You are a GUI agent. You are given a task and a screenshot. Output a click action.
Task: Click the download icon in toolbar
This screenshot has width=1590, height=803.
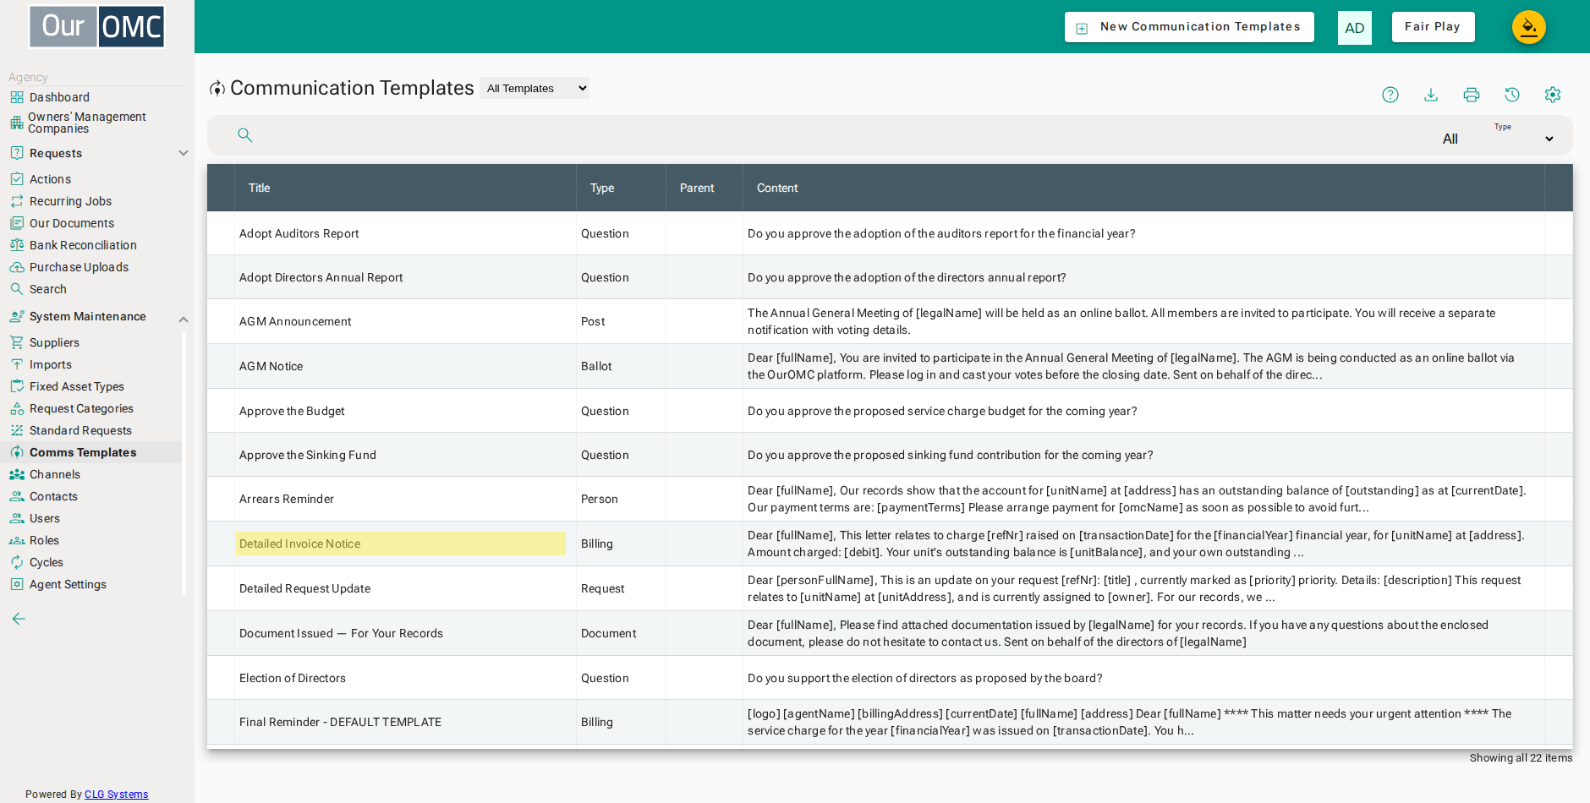click(x=1431, y=95)
